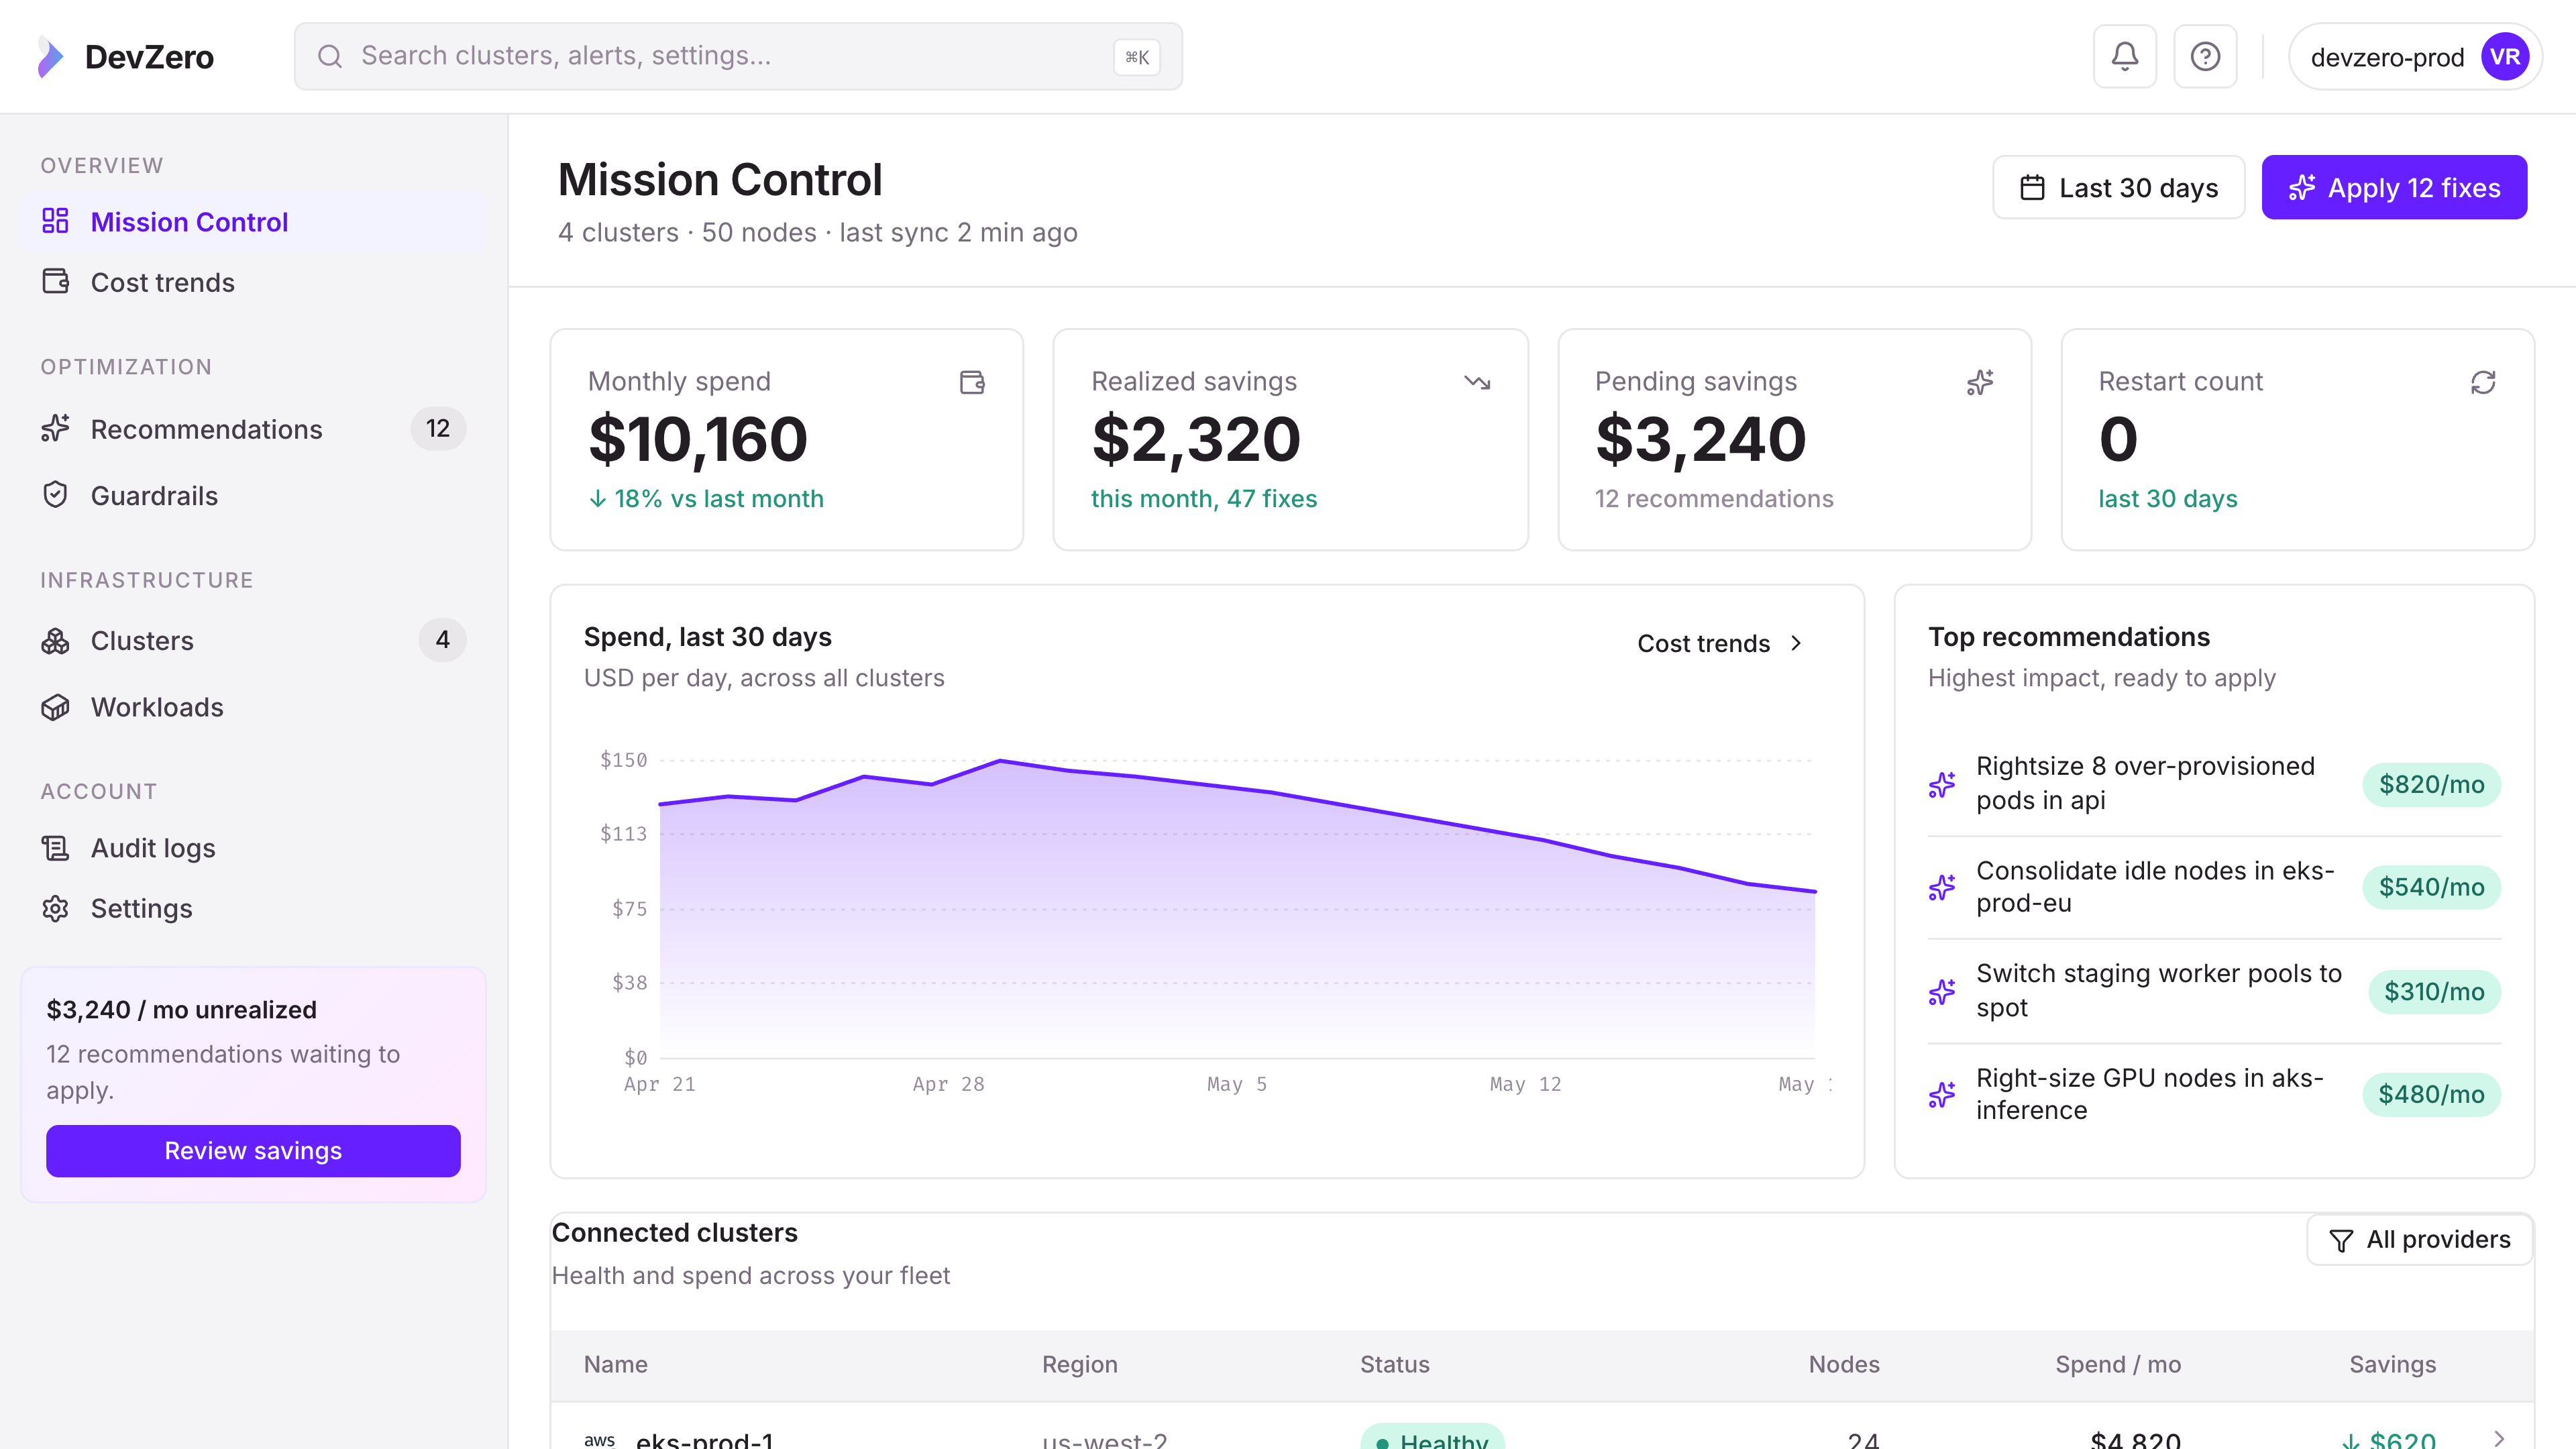
Task: Click the search magnifier icon
Action: click(x=330, y=56)
